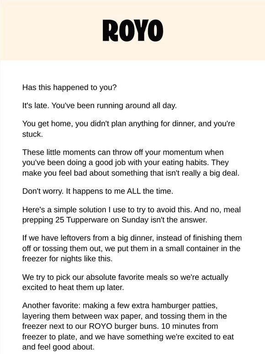Click the line beginning "If we have leftovers"
265x354 pixels.
pos(132,238)
